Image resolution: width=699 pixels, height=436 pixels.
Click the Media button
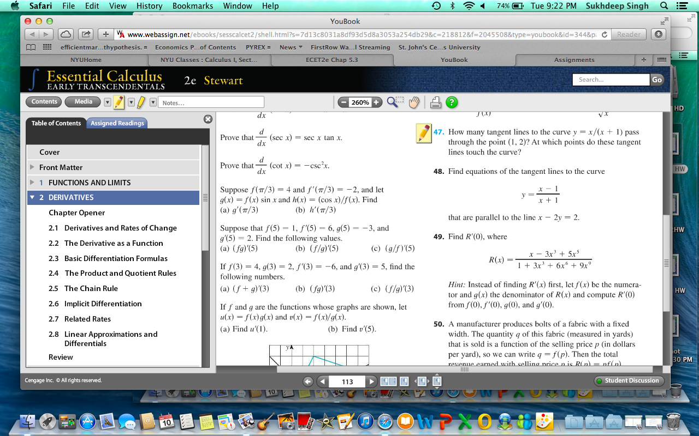click(83, 102)
